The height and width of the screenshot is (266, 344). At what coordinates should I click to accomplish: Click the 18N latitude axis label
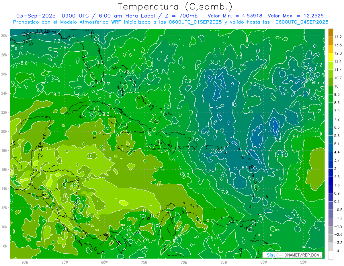(x=5, y=150)
